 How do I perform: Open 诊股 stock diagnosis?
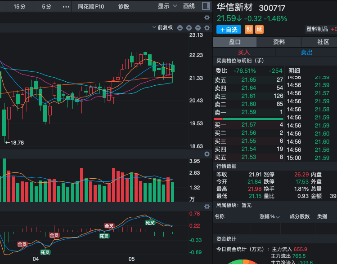coord(124,7)
